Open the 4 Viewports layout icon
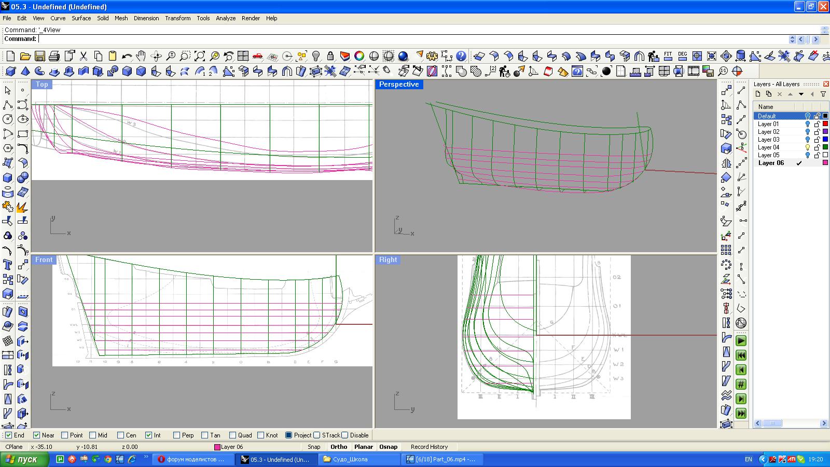The image size is (830, 467). coord(243,56)
